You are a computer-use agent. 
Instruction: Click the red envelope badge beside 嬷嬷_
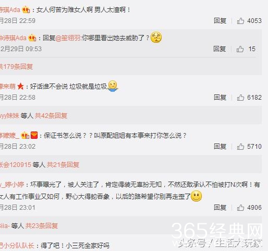coord(34,135)
